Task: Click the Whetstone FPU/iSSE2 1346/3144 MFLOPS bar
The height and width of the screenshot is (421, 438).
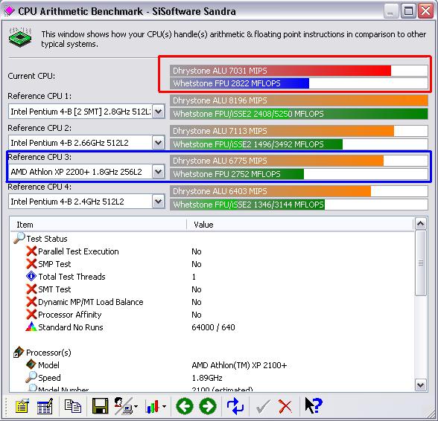Action: tap(299, 205)
